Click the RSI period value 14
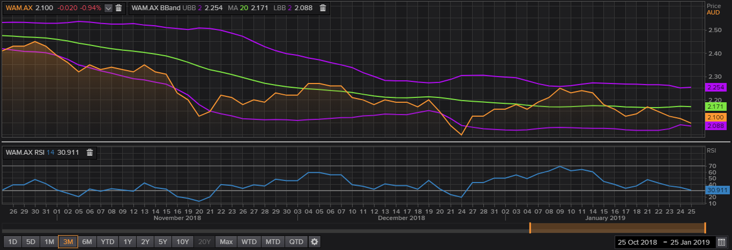The width and height of the screenshot is (732, 250). [x=50, y=153]
